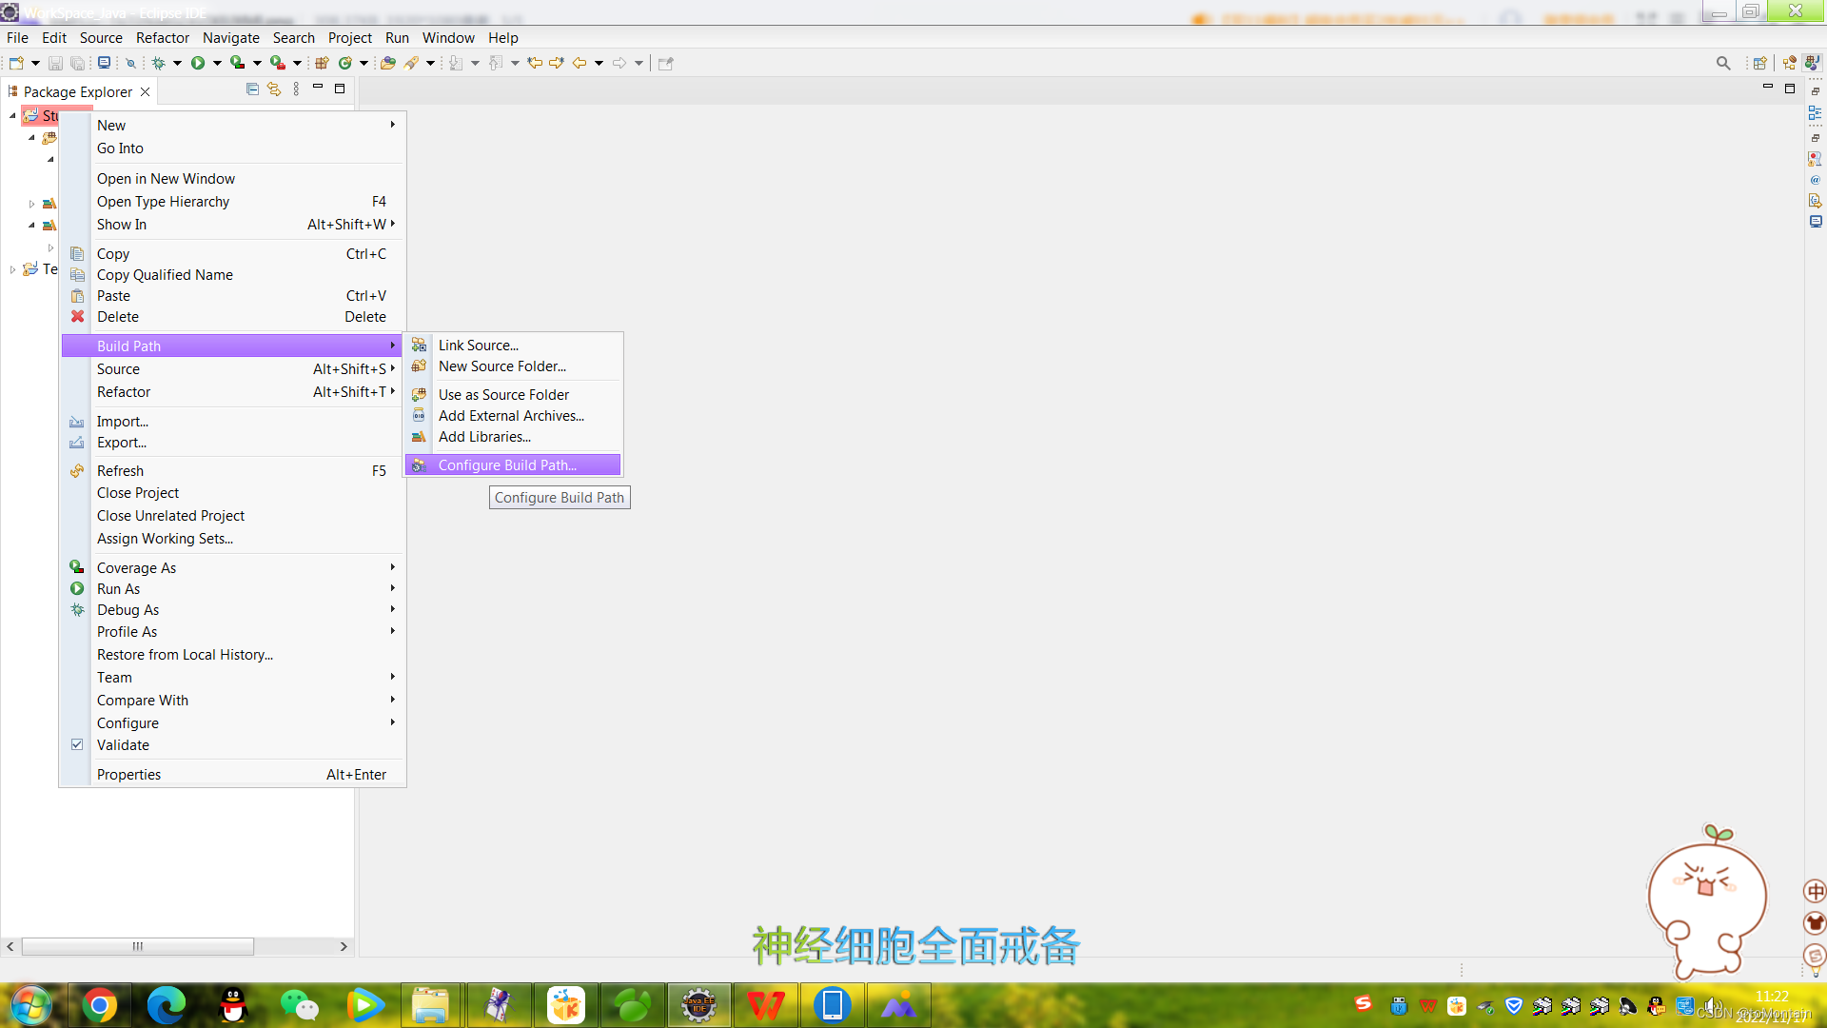
Task: Drag the Package Explorer scrollbar
Action: coord(137,945)
